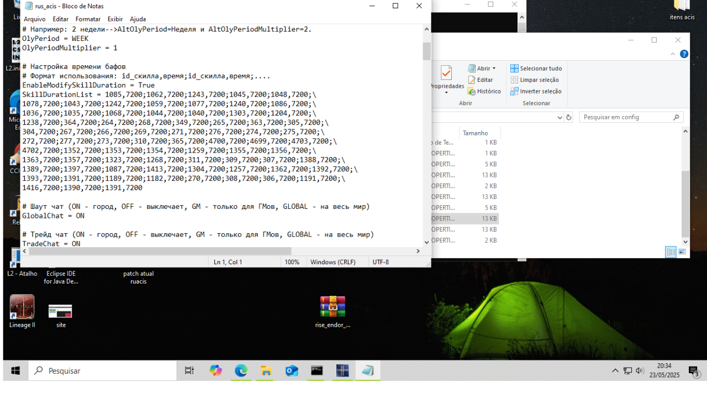Screen dimensions: 707x398
Task: Click the Pesquisar em config search field
Action: 626,117
